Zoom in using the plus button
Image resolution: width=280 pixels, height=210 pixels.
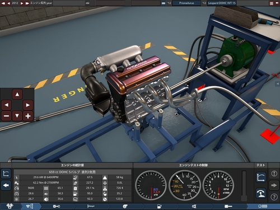(x=28, y=116)
